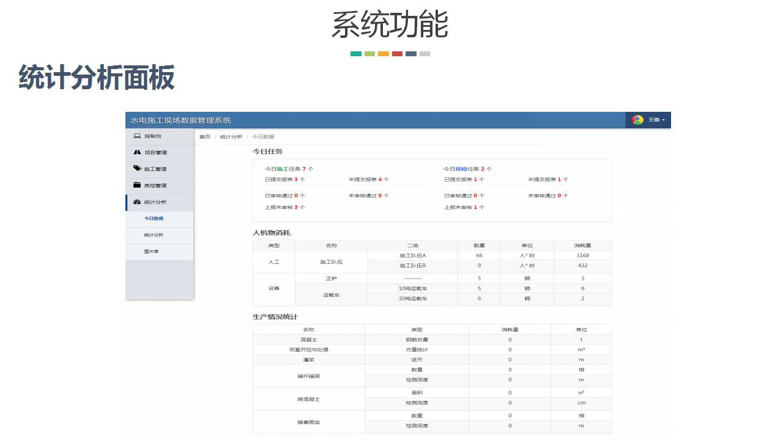Click the tags icon beside 施工管理
783x440 pixels.
[137, 169]
